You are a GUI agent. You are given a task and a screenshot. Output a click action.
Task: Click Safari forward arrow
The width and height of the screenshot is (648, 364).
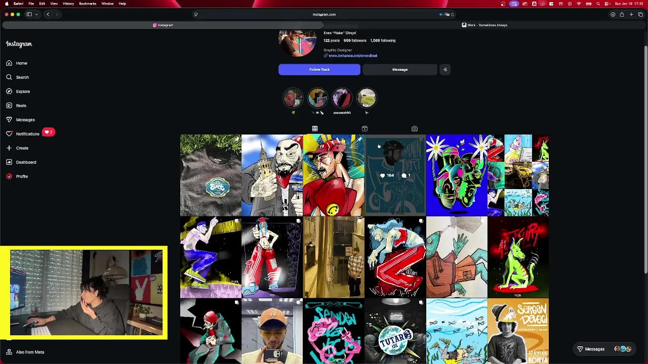[x=57, y=14]
